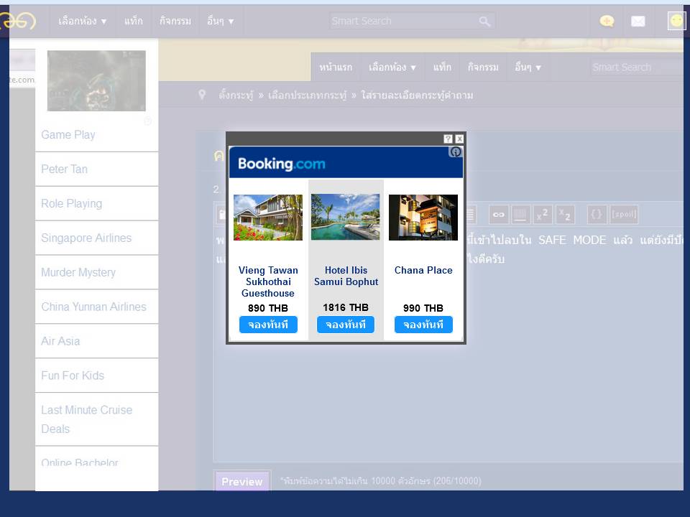The image size is (690, 517).
Task: Open the sidebar ad thumbnail image
Action: pos(96,81)
